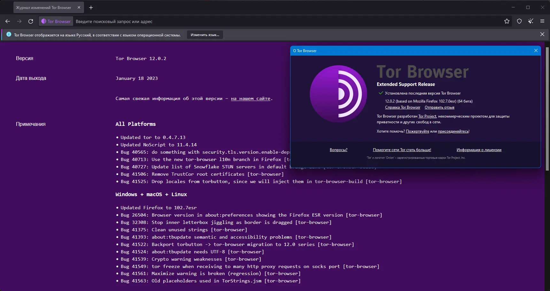The height and width of the screenshot is (291, 550).
Task: Open the Справка Tor Browser link
Action: [403, 107]
